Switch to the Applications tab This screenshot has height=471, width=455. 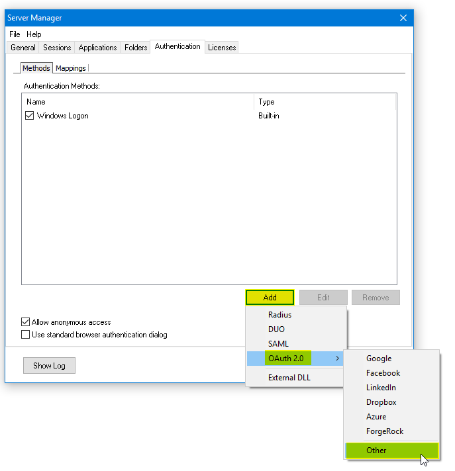97,48
